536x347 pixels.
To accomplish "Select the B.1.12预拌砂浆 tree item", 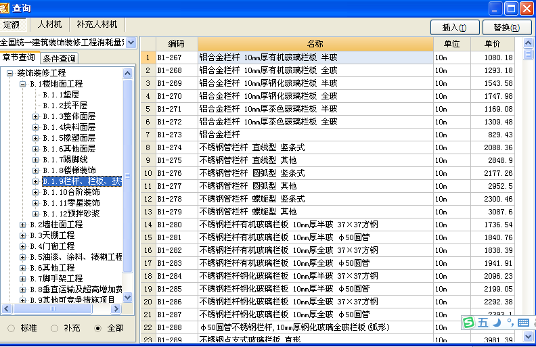I will pos(72,214).
